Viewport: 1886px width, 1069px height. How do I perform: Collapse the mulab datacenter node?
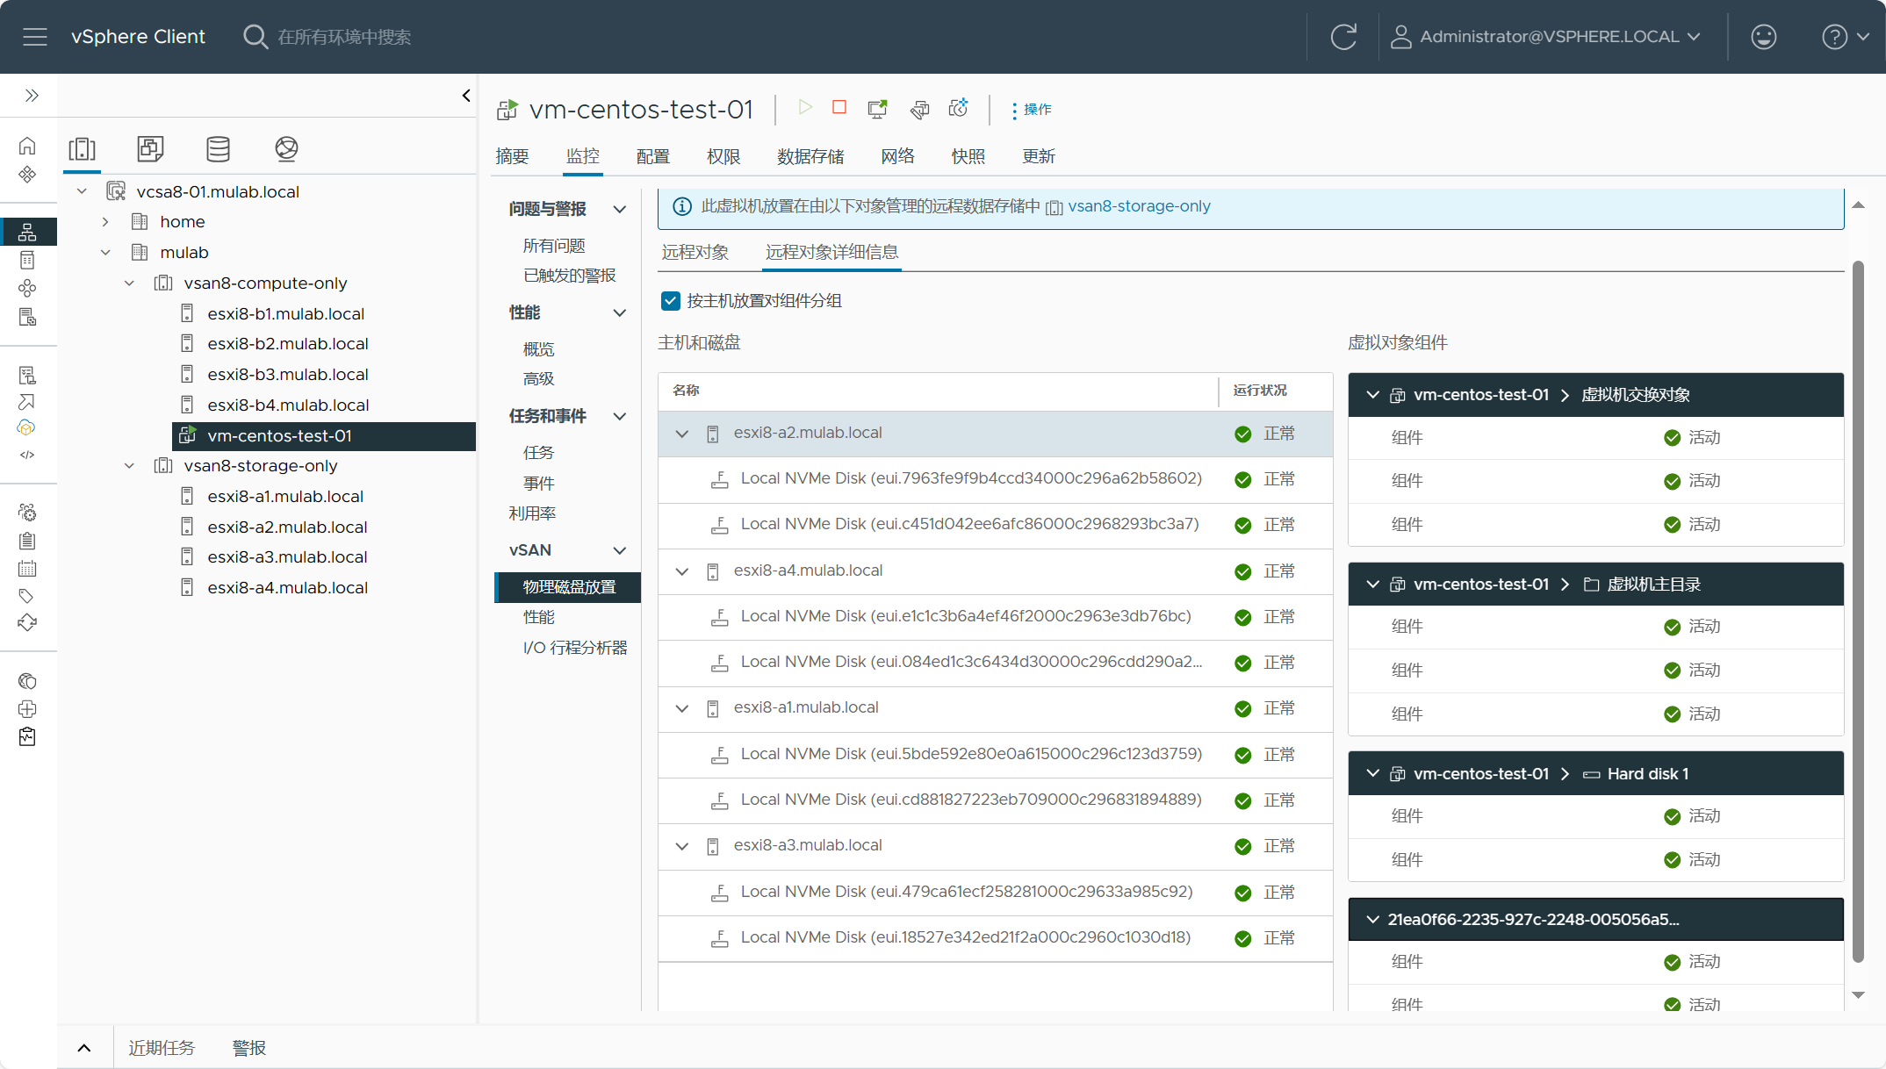(x=105, y=253)
